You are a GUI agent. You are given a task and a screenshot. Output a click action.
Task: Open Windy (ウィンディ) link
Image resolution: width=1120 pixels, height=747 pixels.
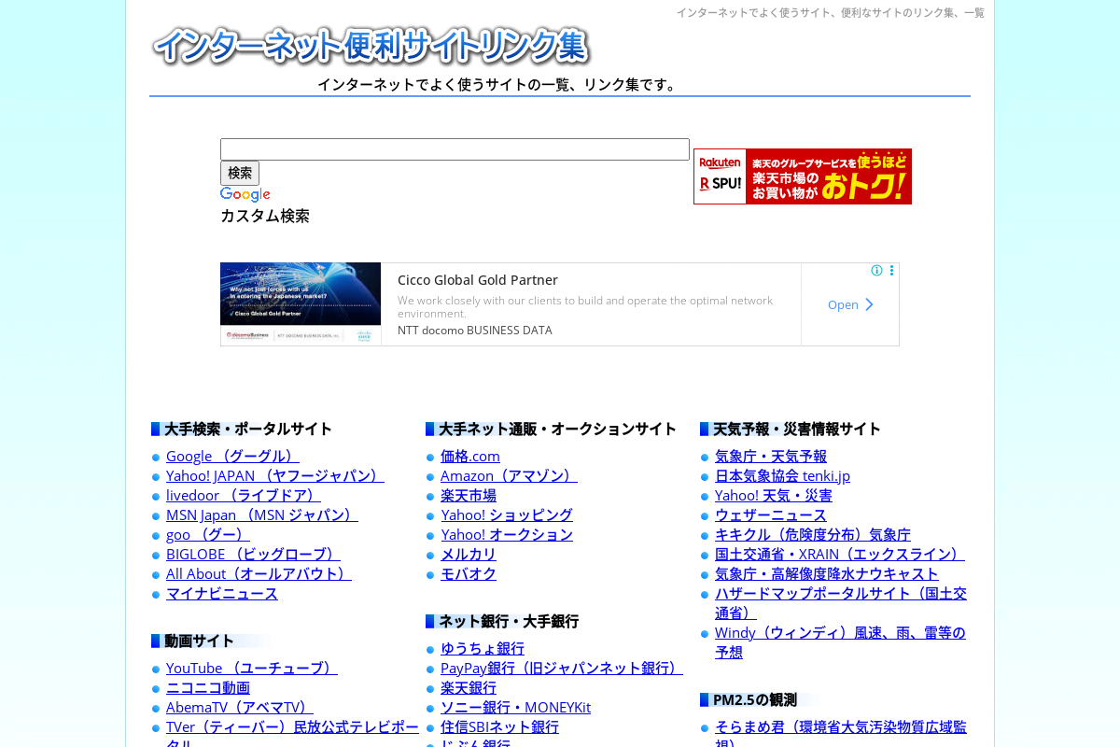click(x=840, y=633)
